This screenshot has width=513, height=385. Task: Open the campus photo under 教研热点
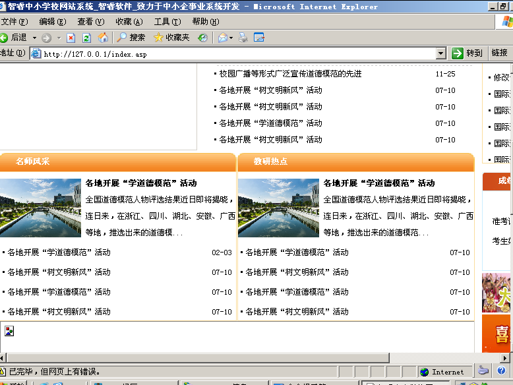278,208
